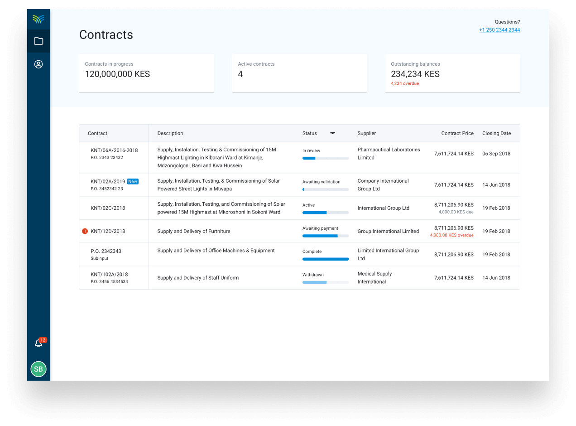This screenshot has height=426, width=576.
Task: Click the New badge on KNT/02A/2019
Action: [x=133, y=181]
